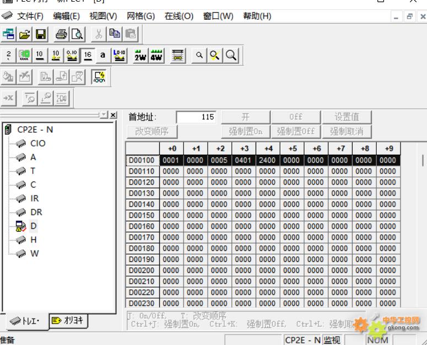
Task: Switch display to unsigned decimal format
Action: tap(40, 56)
